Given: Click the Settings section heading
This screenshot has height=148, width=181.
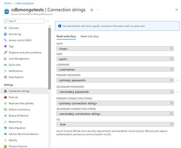Looking at the screenshot, I should coord(8,85).
